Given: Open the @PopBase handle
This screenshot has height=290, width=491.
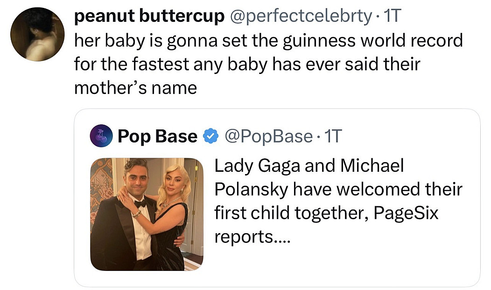Looking at the screenshot, I should [268, 136].
